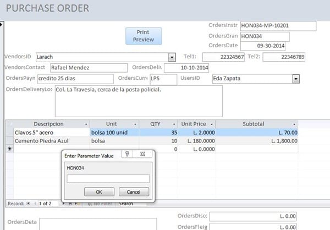This screenshot has width=330, height=230.
Task: Click the '1 of 2' record number box
Action: [x=48, y=204]
